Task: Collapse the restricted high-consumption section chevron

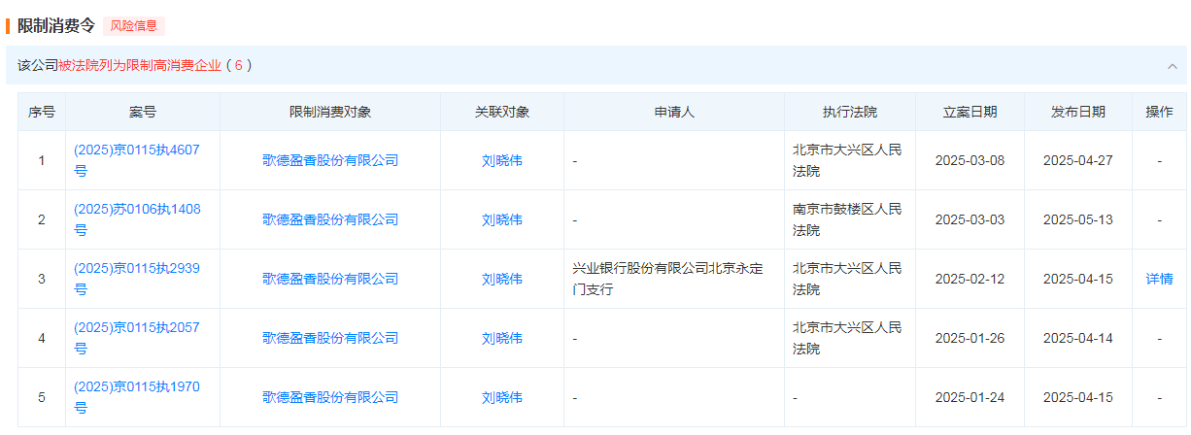Action: click(x=1173, y=66)
